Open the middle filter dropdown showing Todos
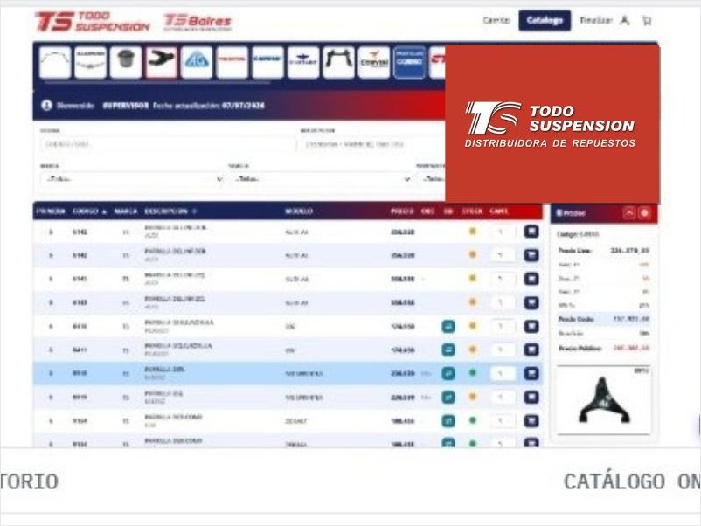701x526 pixels. (x=320, y=179)
